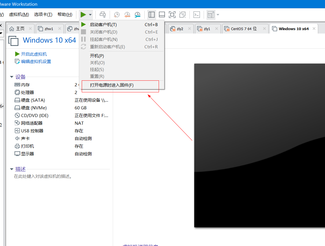Screen dimensions: 325x246
Task: Click the 60 GB disk size value
Action: 81,108
